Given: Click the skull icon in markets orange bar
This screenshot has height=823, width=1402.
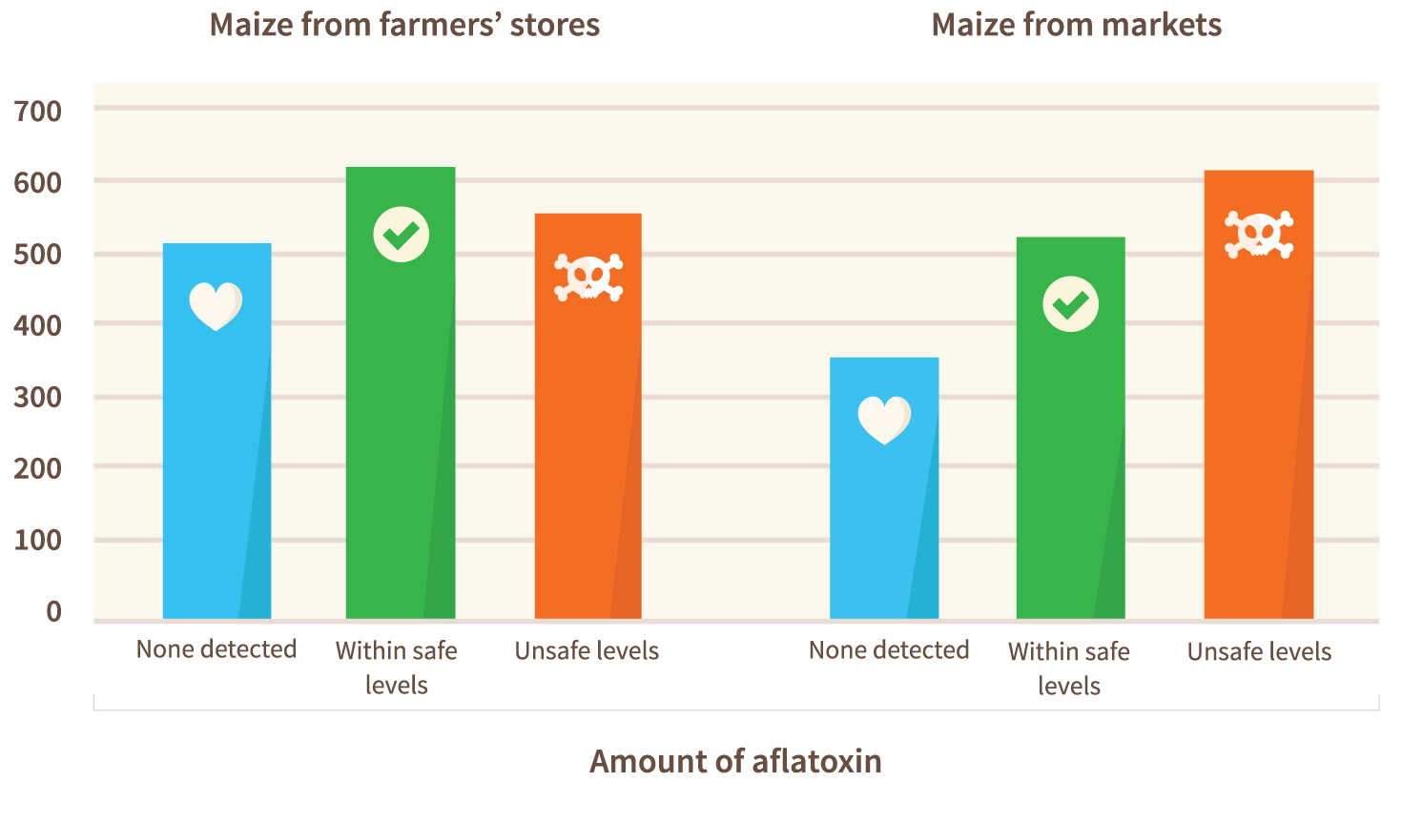Looking at the screenshot, I should point(1259,235).
